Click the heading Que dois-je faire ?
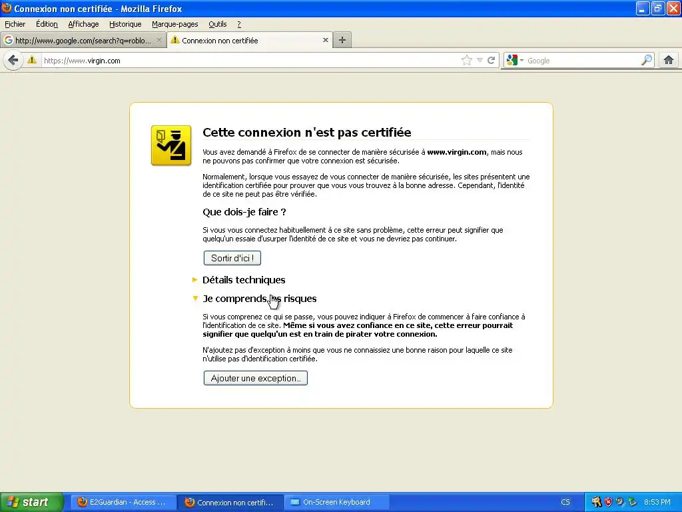682x512 pixels. point(244,212)
